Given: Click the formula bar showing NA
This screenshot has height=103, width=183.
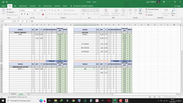Looking at the screenshot, I should point(105,21).
